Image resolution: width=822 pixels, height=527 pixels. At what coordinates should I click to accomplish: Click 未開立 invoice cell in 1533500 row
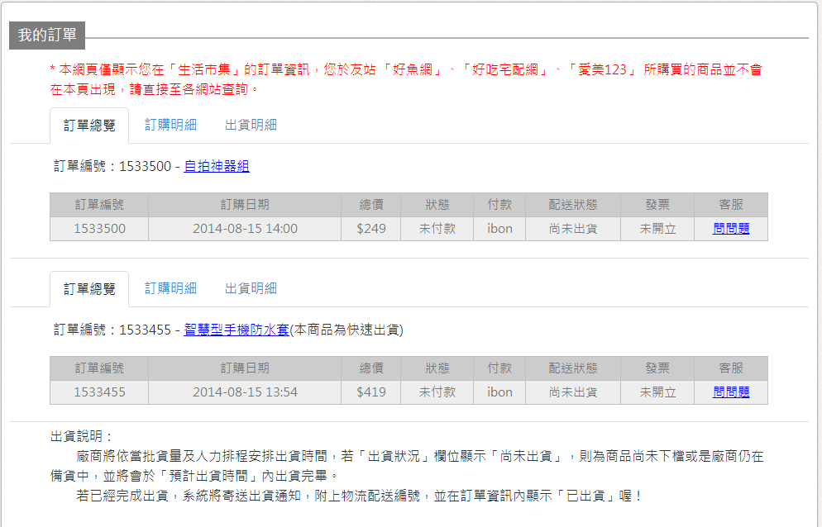click(657, 229)
